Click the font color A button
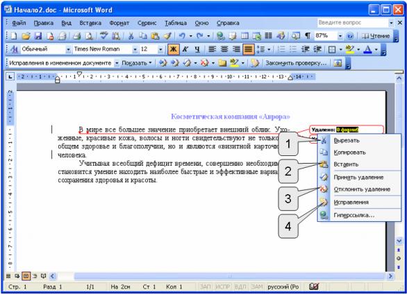Screen dimensions: 407x294 point(367,49)
